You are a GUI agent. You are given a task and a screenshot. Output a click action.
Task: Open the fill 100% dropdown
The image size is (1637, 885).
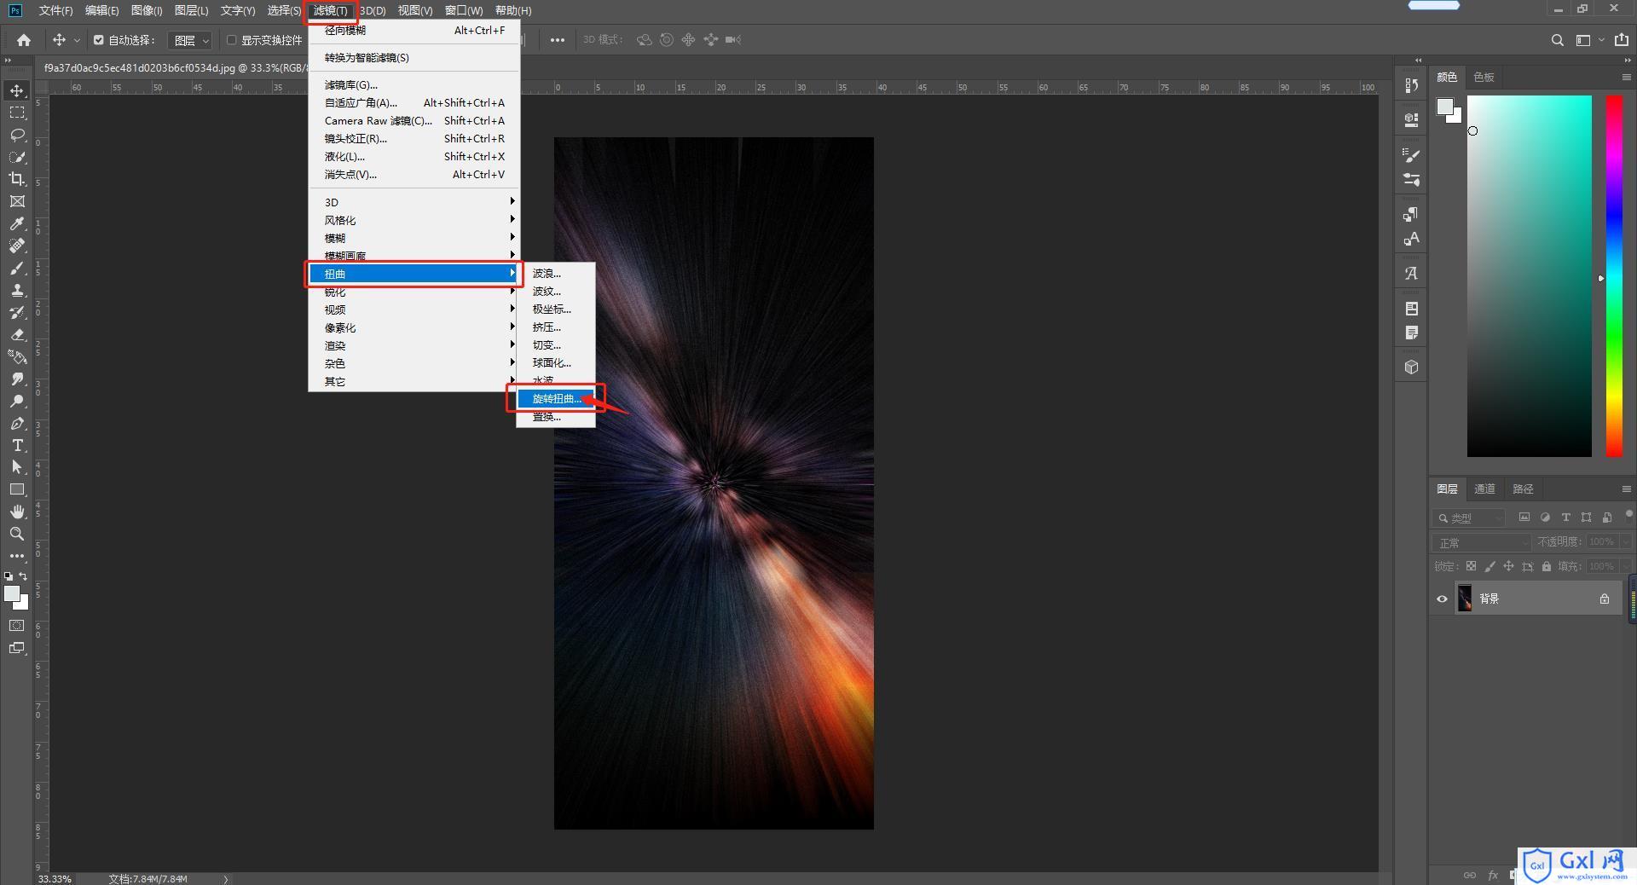(x=1626, y=566)
